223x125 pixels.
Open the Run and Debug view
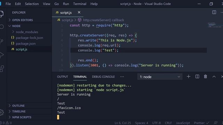pyautogui.click(x=1, y=55)
